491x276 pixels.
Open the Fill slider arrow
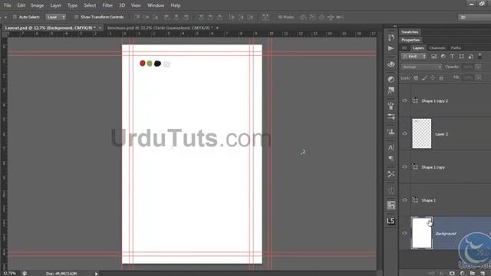tap(478, 77)
